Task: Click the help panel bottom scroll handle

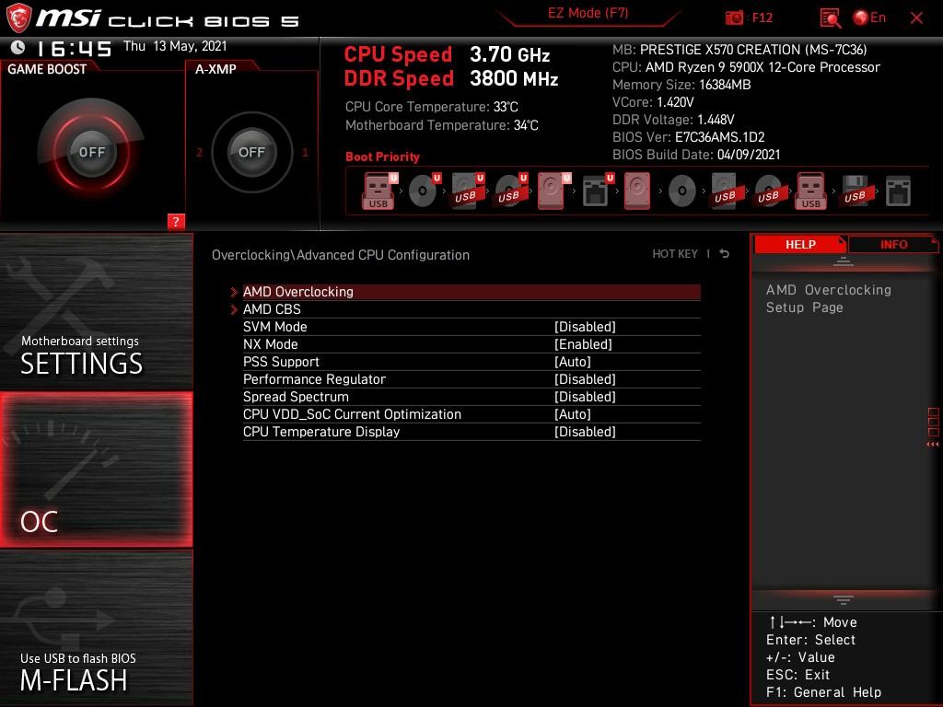Action: click(x=844, y=600)
